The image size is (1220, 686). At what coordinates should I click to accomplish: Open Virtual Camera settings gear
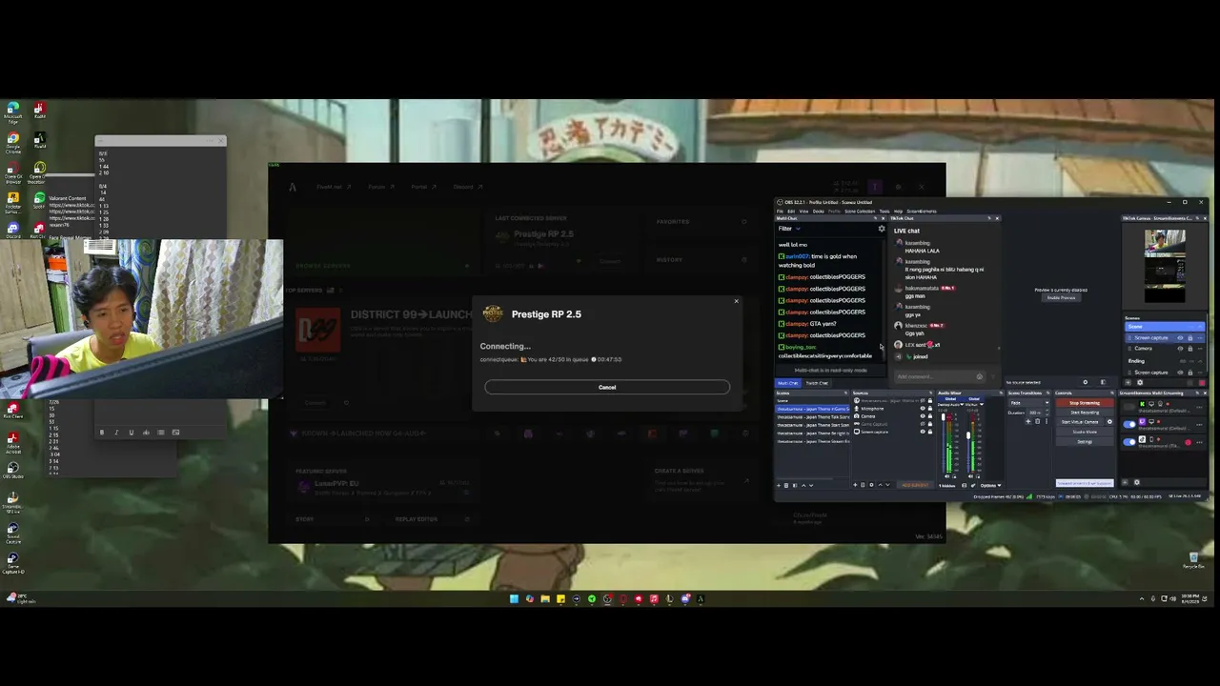[x=1109, y=421]
